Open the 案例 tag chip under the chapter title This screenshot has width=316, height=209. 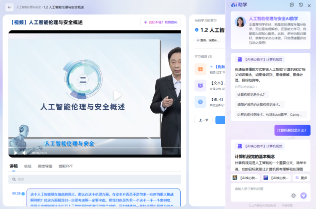click(208, 40)
